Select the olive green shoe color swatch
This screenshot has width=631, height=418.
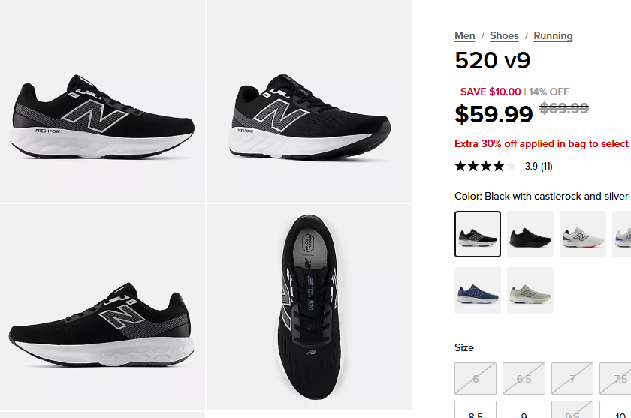coord(530,290)
